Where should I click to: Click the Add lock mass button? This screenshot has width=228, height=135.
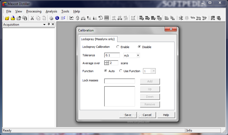tap(150, 81)
